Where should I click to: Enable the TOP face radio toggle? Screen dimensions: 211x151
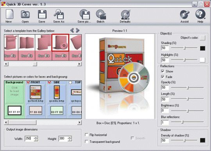(70, 82)
